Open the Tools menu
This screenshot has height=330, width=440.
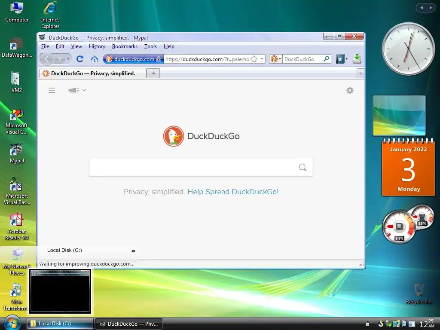click(x=150, y=46)
